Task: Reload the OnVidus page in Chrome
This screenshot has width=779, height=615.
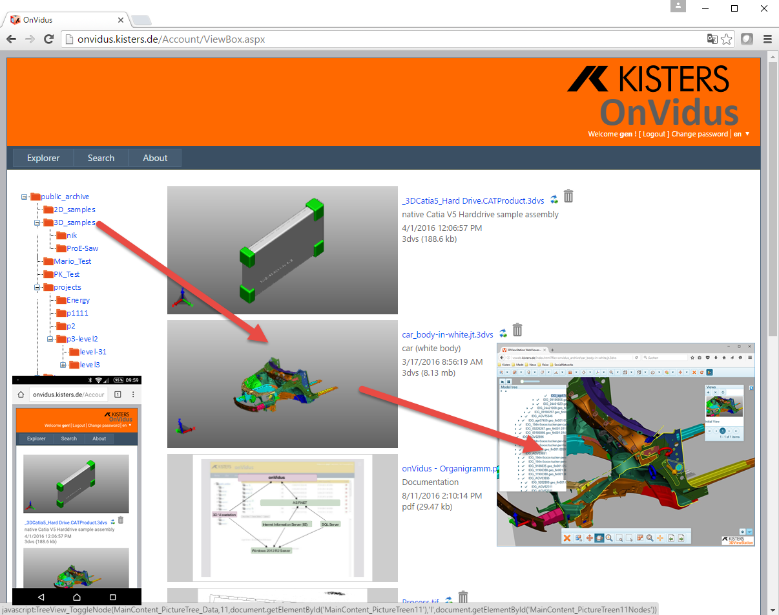Action: (x=48, y=39)
